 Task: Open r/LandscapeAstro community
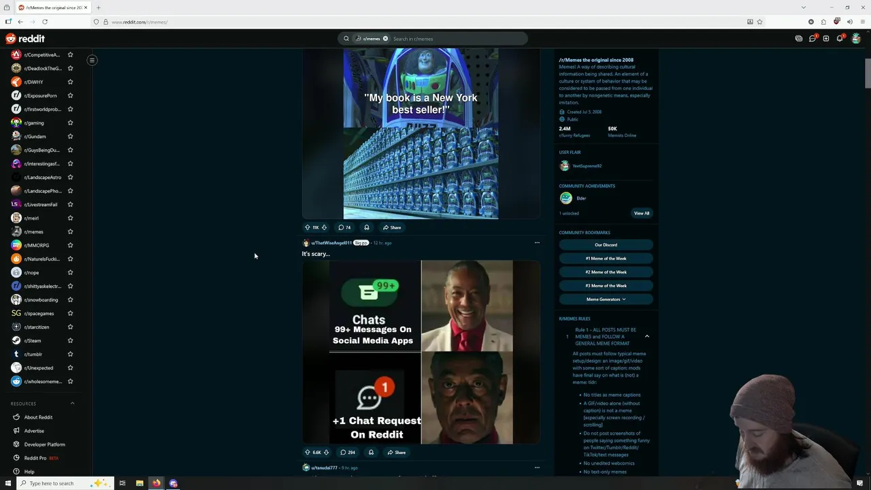pyautogui.click(x=42, y=177)
